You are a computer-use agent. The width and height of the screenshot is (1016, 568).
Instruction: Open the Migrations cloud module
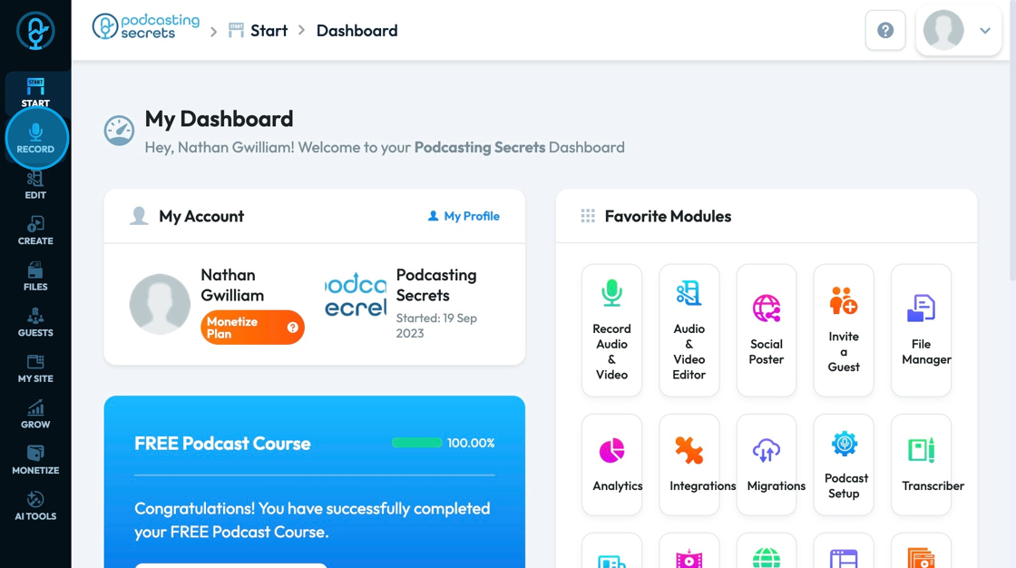click(x=767, y=465)
